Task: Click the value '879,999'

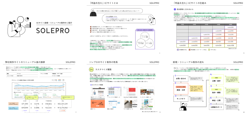Action: [x=25, y=108]
